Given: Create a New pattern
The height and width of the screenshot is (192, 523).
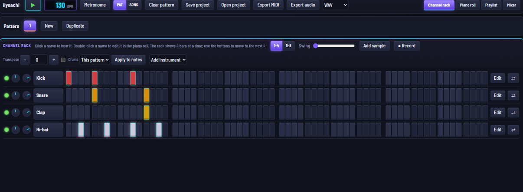Looking at the screenshot, I should click(49, 26).
